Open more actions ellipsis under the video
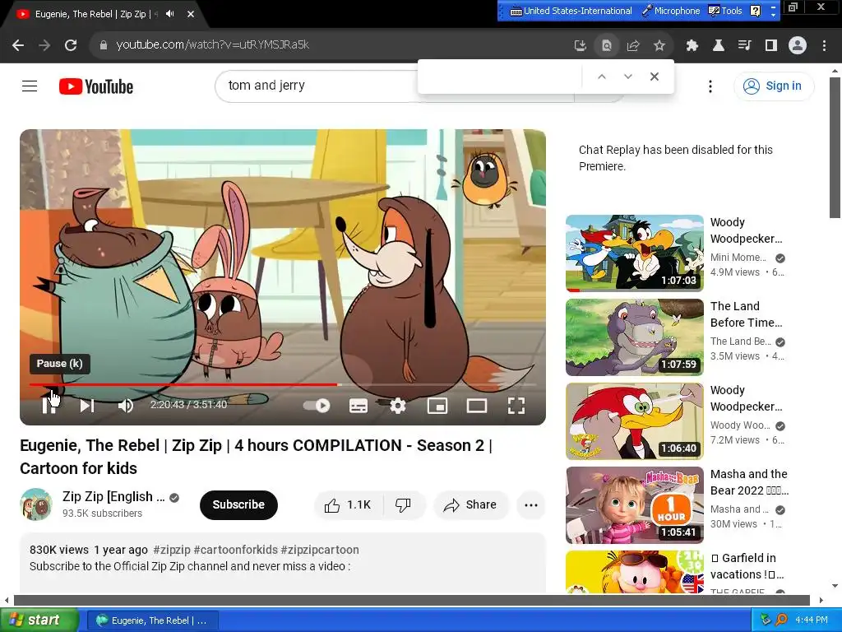This screenshot has width=842, height=632. pyautogui.click(x=531, y=505)
